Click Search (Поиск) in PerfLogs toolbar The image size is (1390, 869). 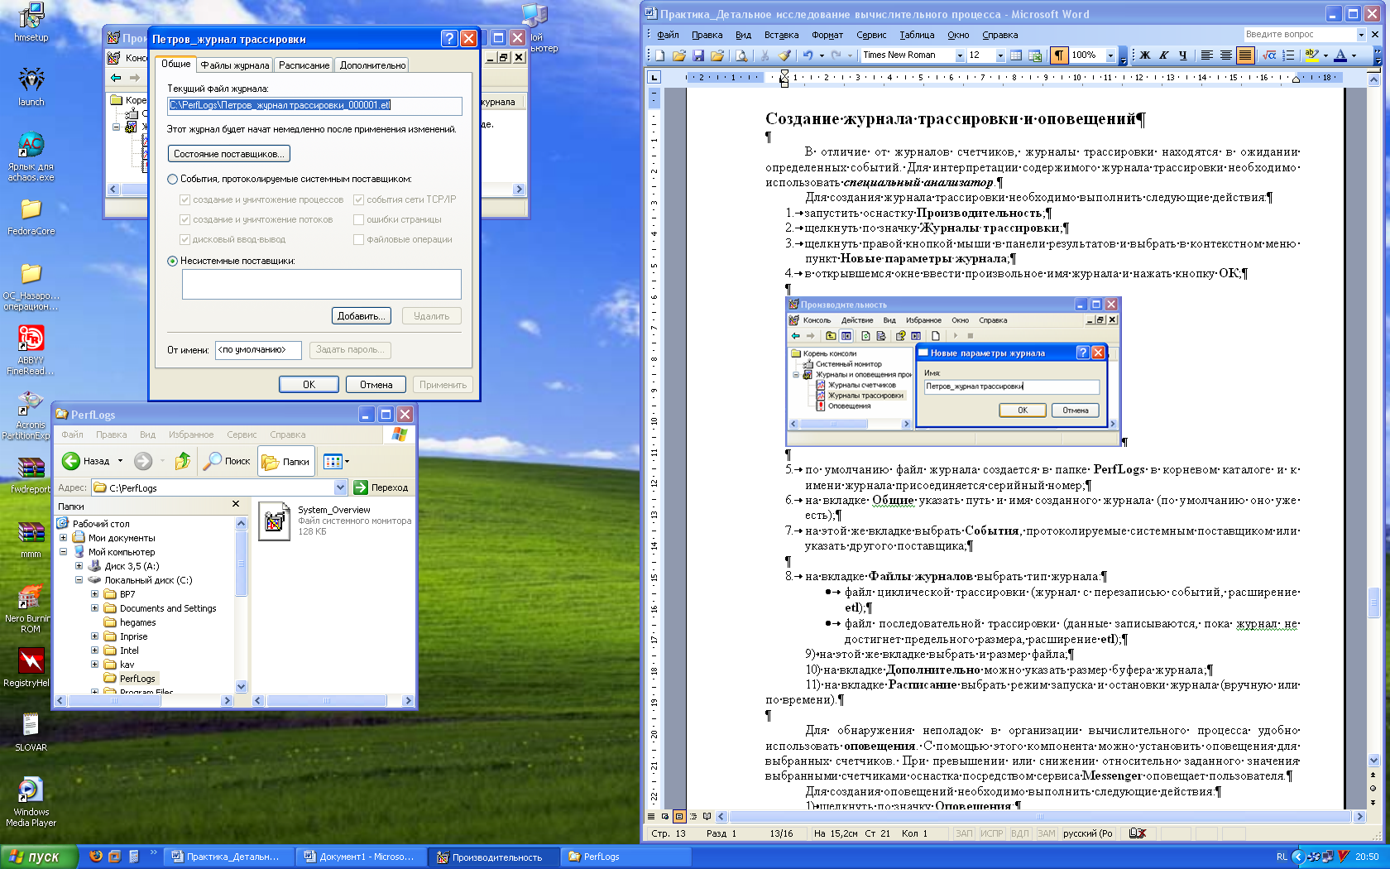point(228,461)
